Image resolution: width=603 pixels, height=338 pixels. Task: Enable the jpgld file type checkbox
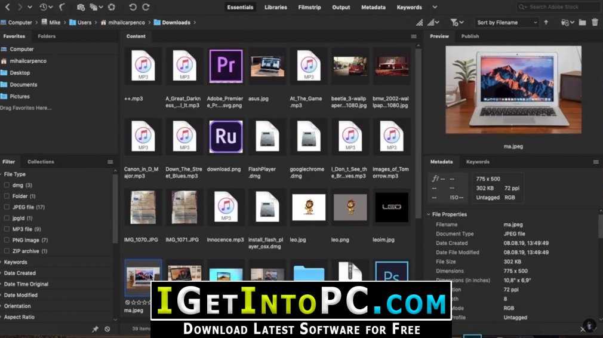point(7,218)
